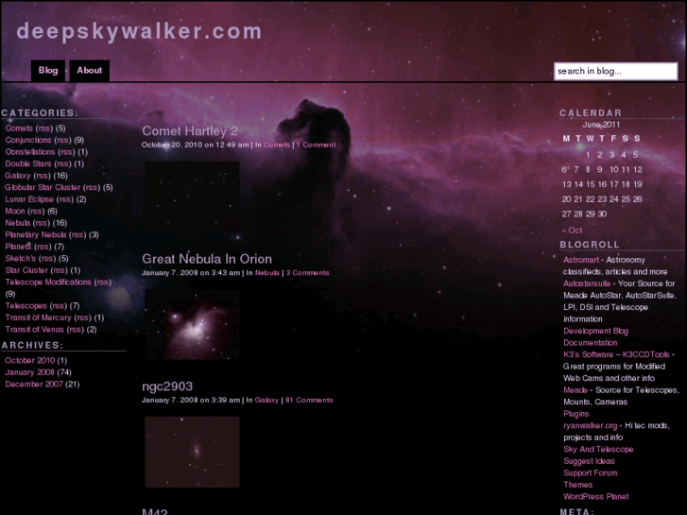Open the Telescopes category
Viewport: 687px width, 515px height.
click(26, 305)
